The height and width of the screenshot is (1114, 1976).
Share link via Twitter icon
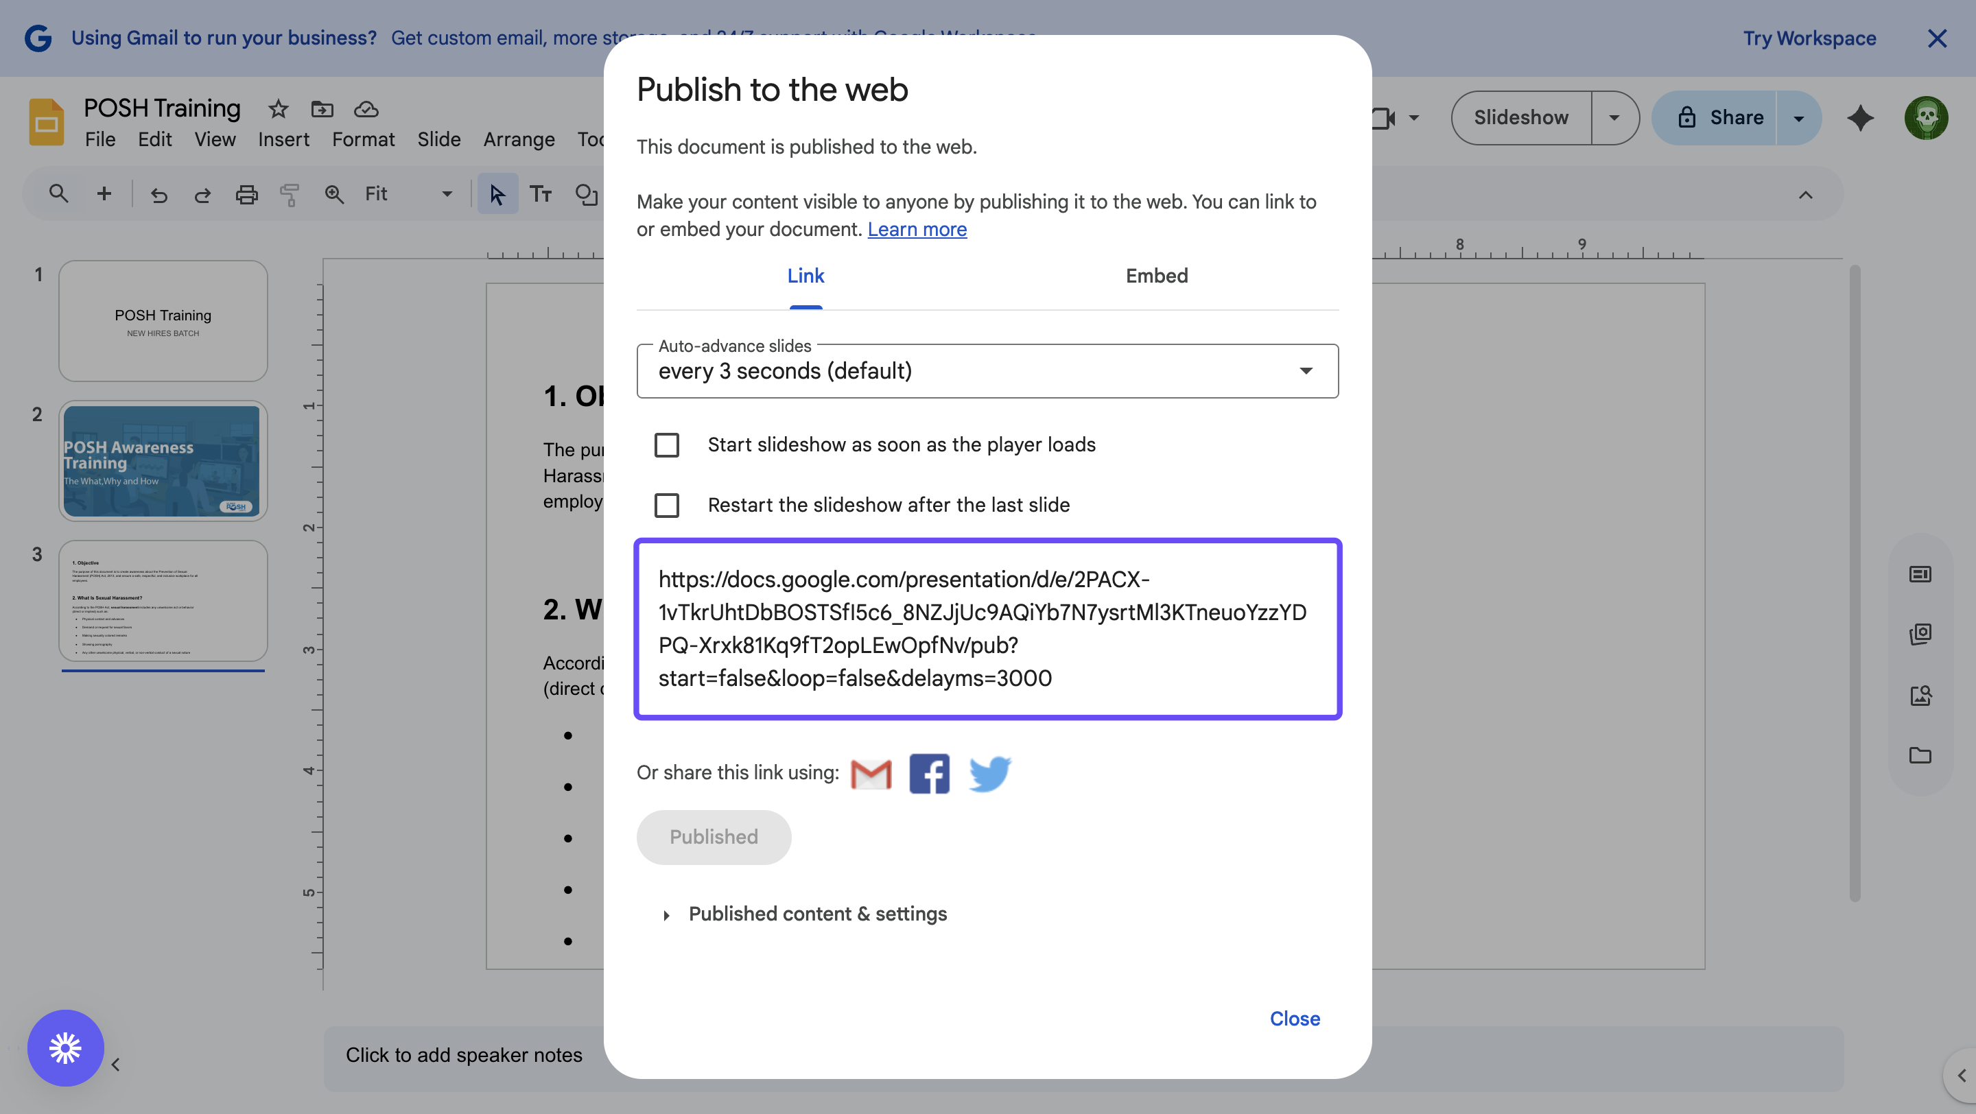(x=989, y=773)
